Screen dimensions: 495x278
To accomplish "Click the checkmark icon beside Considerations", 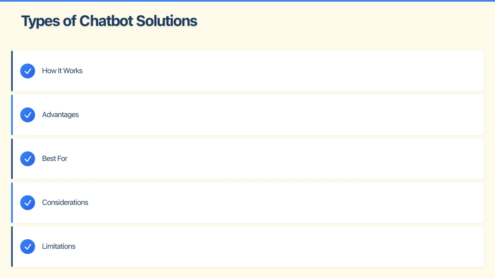I will point(28,203).
